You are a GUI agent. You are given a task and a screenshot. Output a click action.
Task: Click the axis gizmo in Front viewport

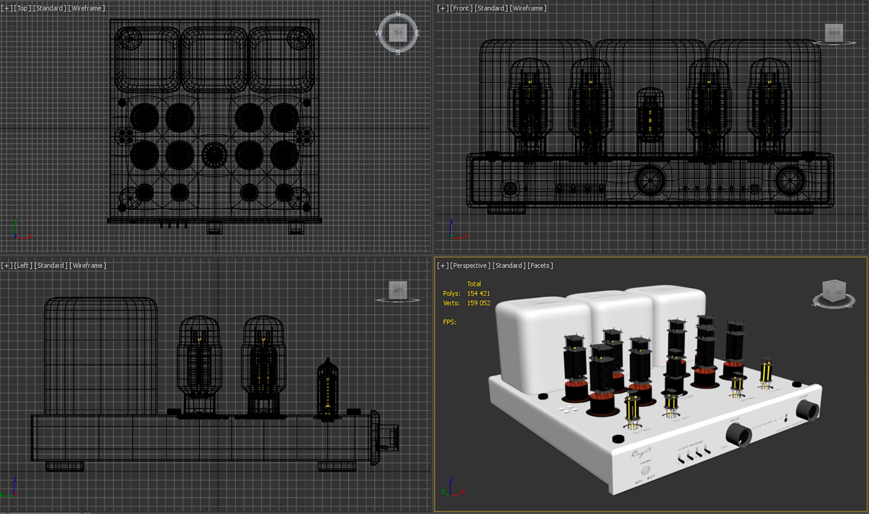pos(458,230)
